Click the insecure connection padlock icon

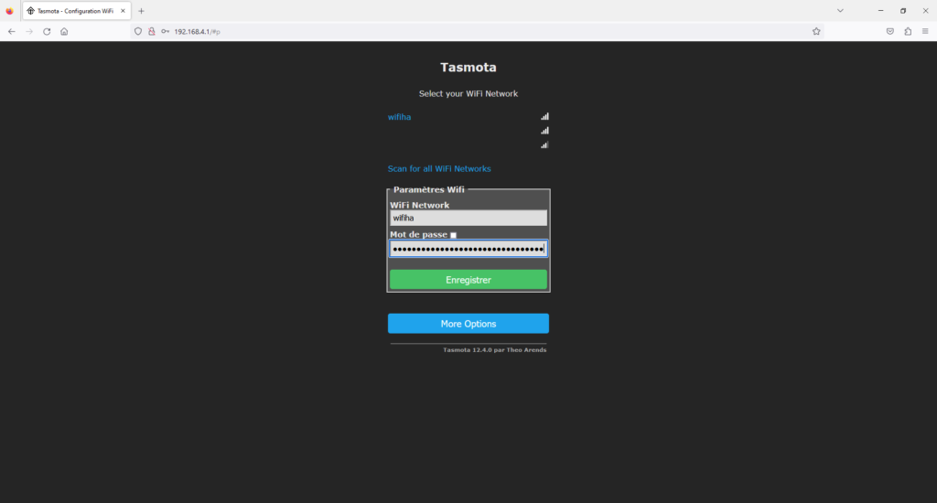coord(151,32)
